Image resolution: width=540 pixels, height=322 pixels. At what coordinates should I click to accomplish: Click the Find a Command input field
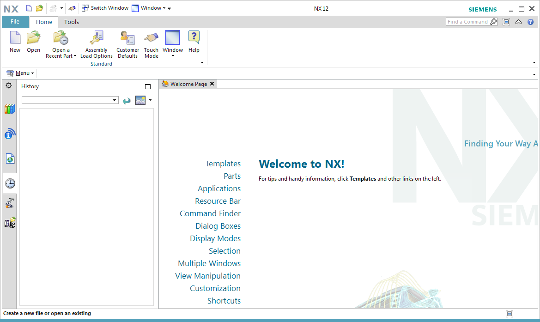pos(467,22)
